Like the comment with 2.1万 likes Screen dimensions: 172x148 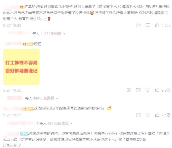pyautogui.click(x=157, y=115)
